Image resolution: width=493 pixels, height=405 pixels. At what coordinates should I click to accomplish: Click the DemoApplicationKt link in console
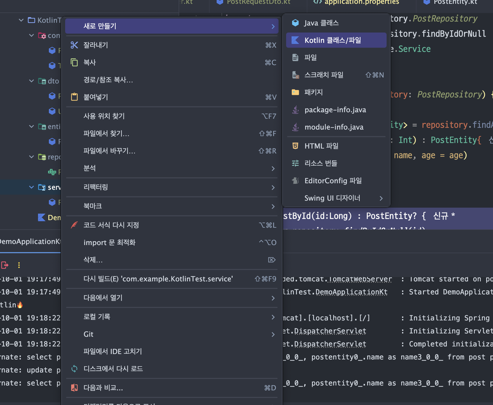pyautogui.click(x=352, y=292)
